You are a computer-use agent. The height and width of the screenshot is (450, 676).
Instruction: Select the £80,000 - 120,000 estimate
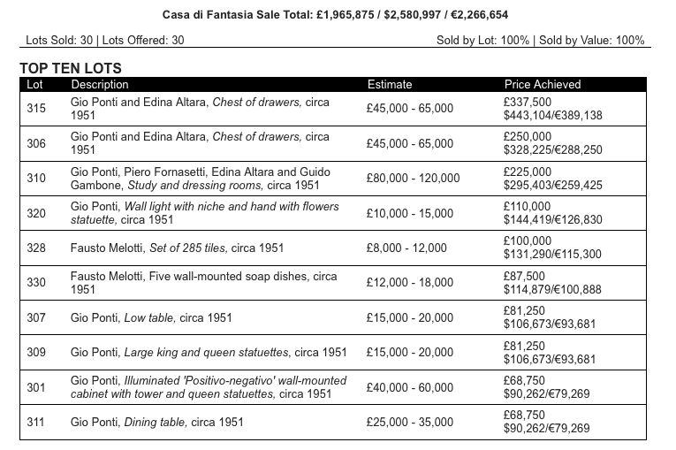413,179
